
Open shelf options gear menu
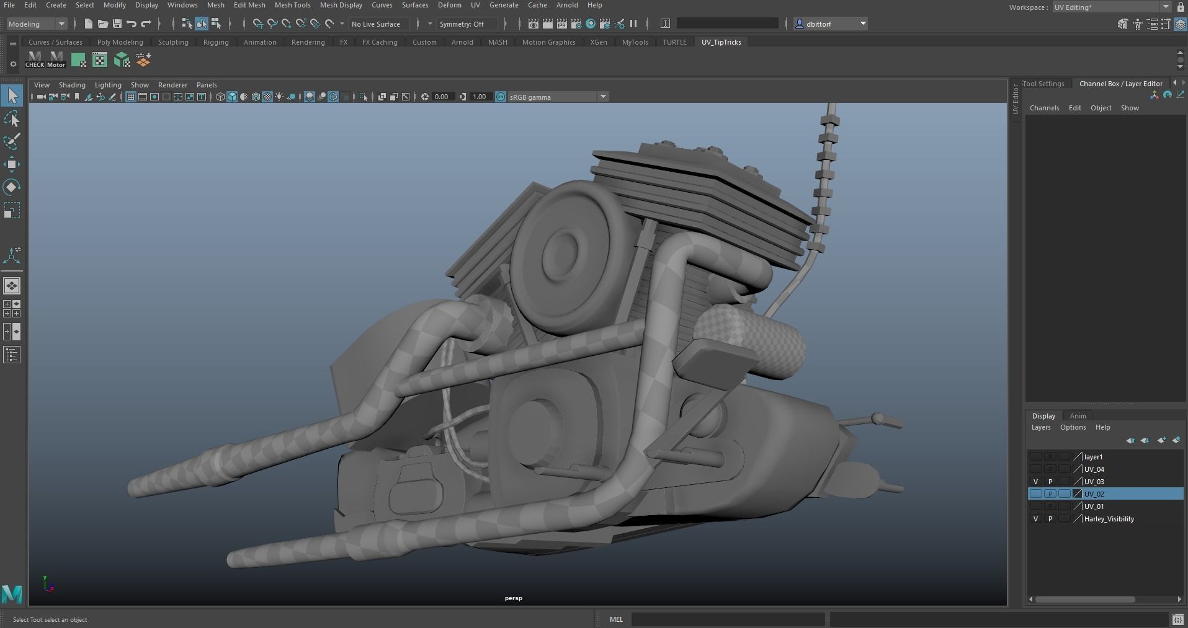[13, 64]
